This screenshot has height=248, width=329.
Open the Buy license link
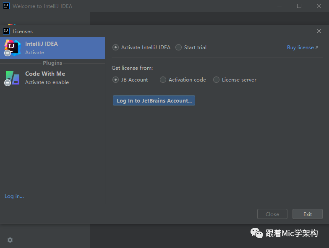pyautogui.click(x=303, y=47)
